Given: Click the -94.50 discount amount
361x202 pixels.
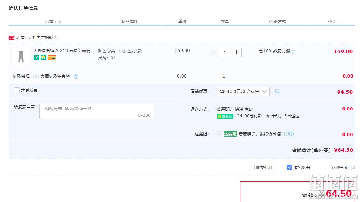Looking at the screenshot, I should (344, 92).
